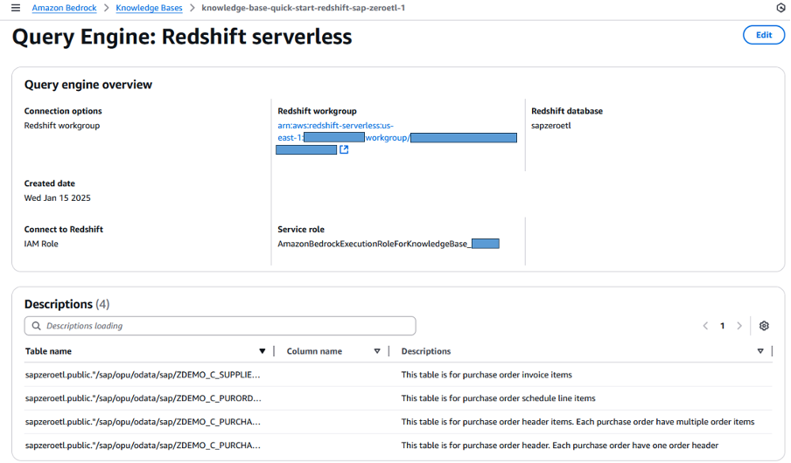Click the magnifier icon in search box
Image resolution: width=791 pixels, height=463 pixels.
36,326
